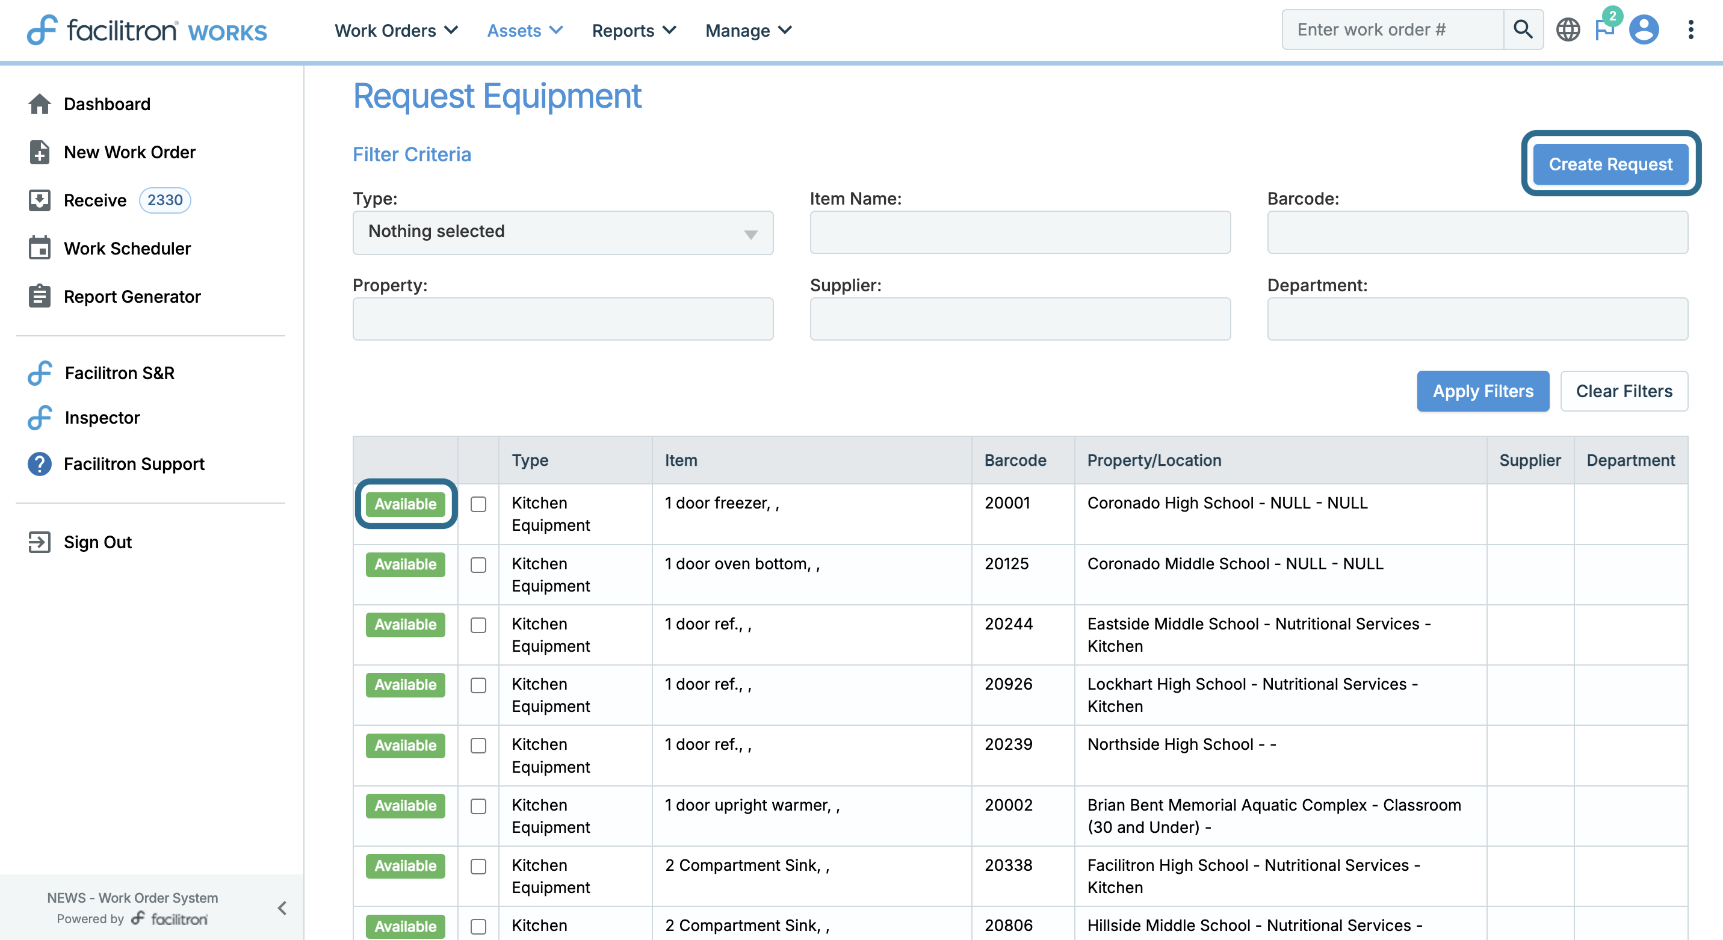Check the 1 door freezer row

478,504
